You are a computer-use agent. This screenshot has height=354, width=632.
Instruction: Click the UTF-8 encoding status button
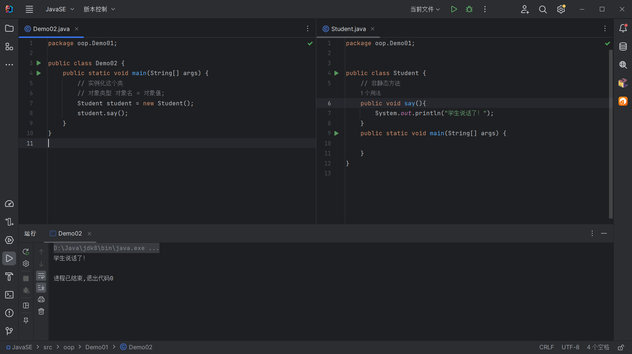(x=570, y=347)
